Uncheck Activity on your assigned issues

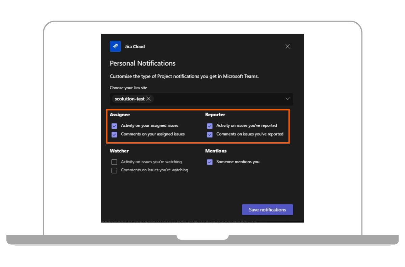114,126
